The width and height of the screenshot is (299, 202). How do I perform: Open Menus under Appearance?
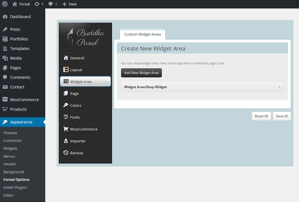(x=9, y=156)
